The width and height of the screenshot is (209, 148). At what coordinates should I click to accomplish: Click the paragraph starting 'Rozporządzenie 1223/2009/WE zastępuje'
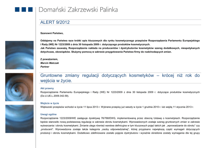click(x=120, y=128)
